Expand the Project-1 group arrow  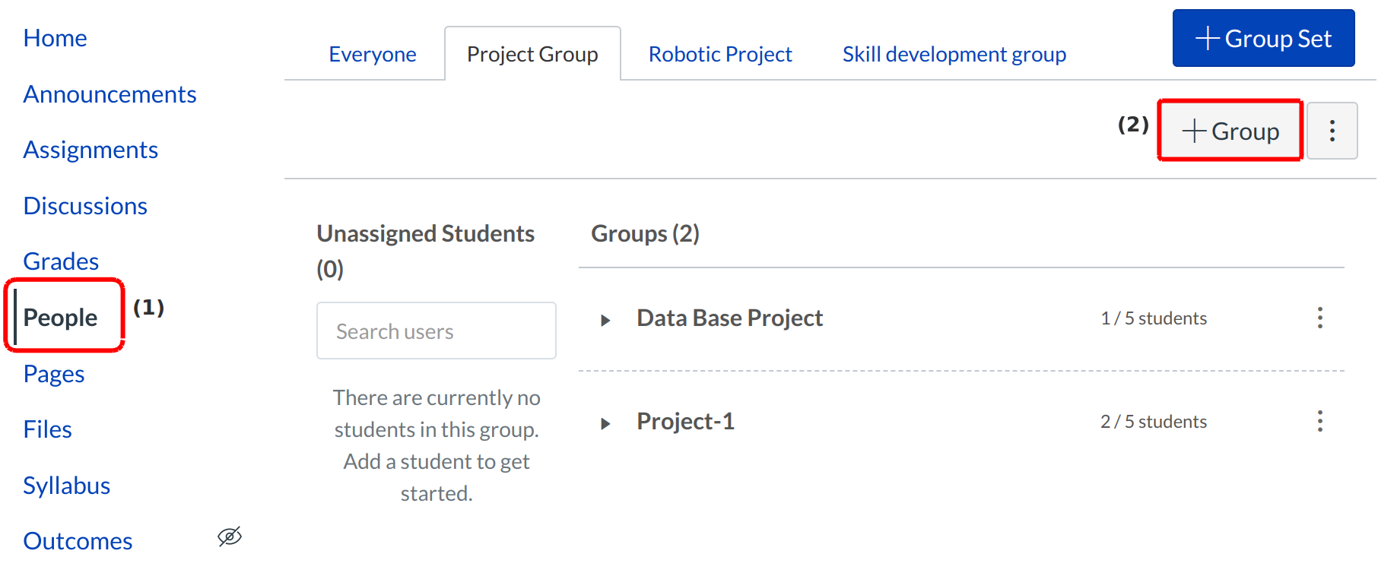click(x=605, y=423)
